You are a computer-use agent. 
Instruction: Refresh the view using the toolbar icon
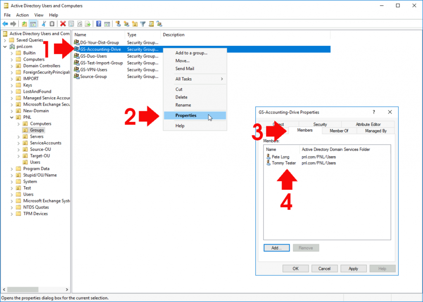coord(79,23)
